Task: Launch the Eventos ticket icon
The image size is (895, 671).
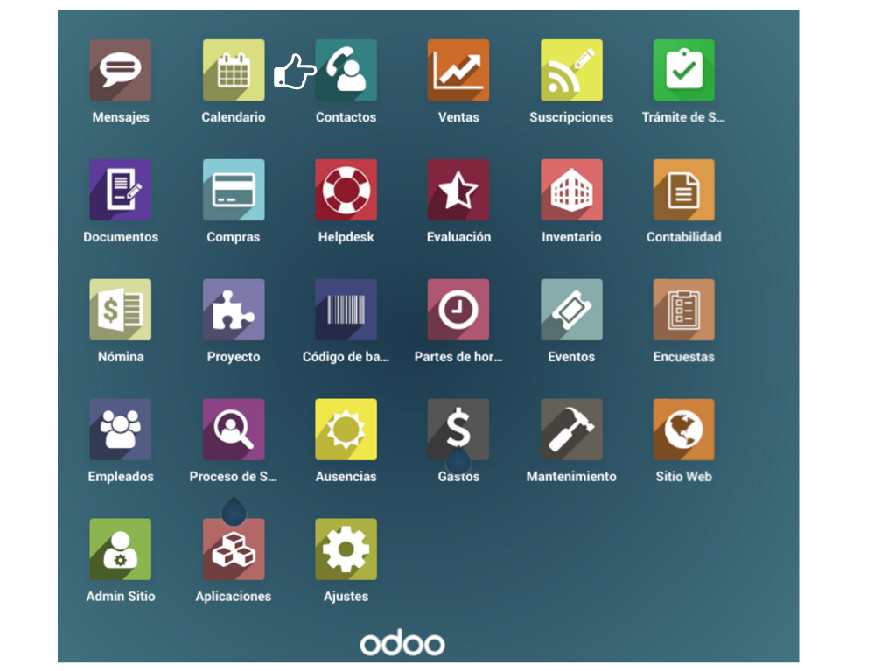Action: point(571,310)
